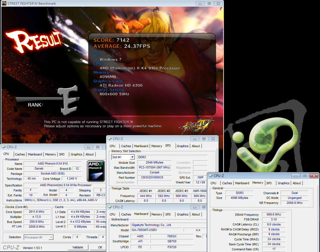The width and height of the screenshot is (320, 252).
Task: Click the LPCIO value "IT8720"
Action: pos(172,247)
